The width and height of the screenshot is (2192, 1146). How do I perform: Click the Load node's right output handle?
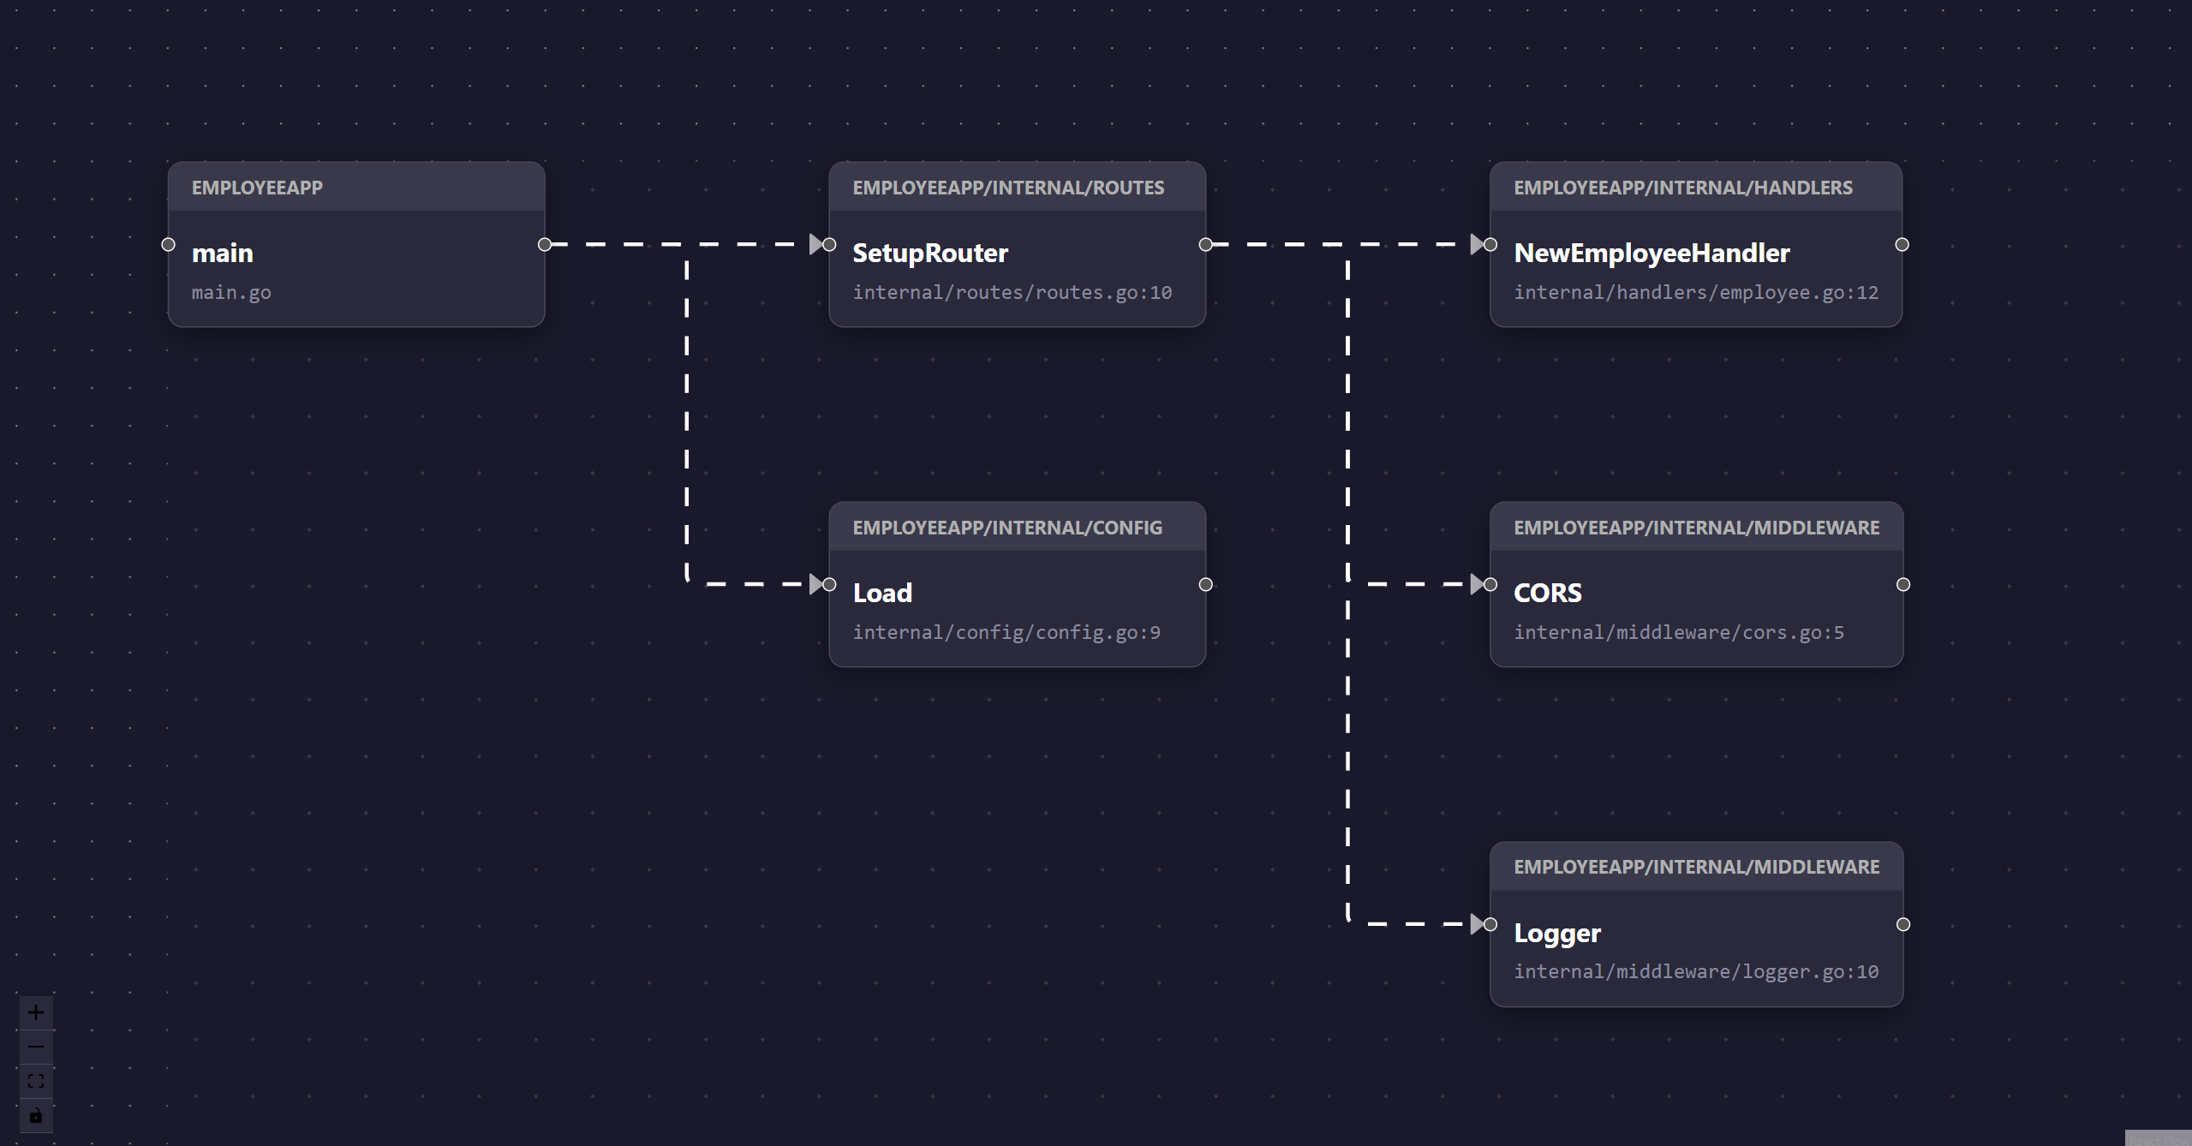[x=1206, y=584]
